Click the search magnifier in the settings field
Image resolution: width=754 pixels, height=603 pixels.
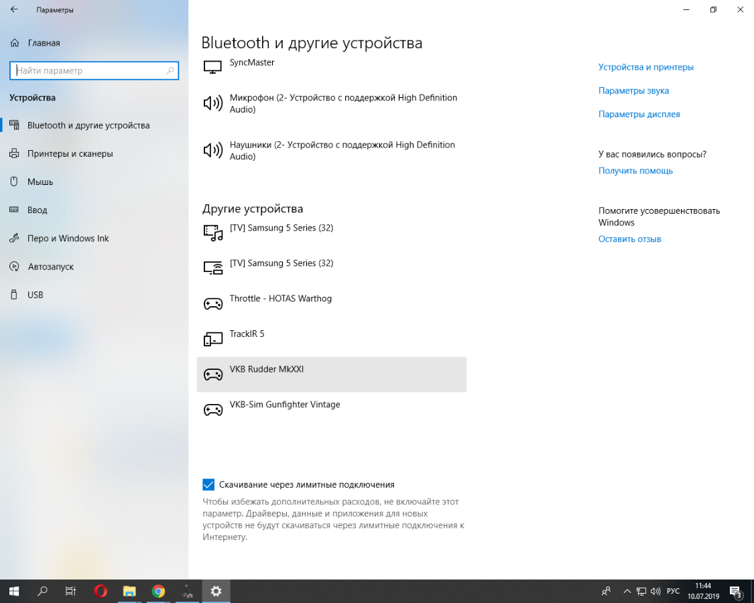click(x=170, y=71)
